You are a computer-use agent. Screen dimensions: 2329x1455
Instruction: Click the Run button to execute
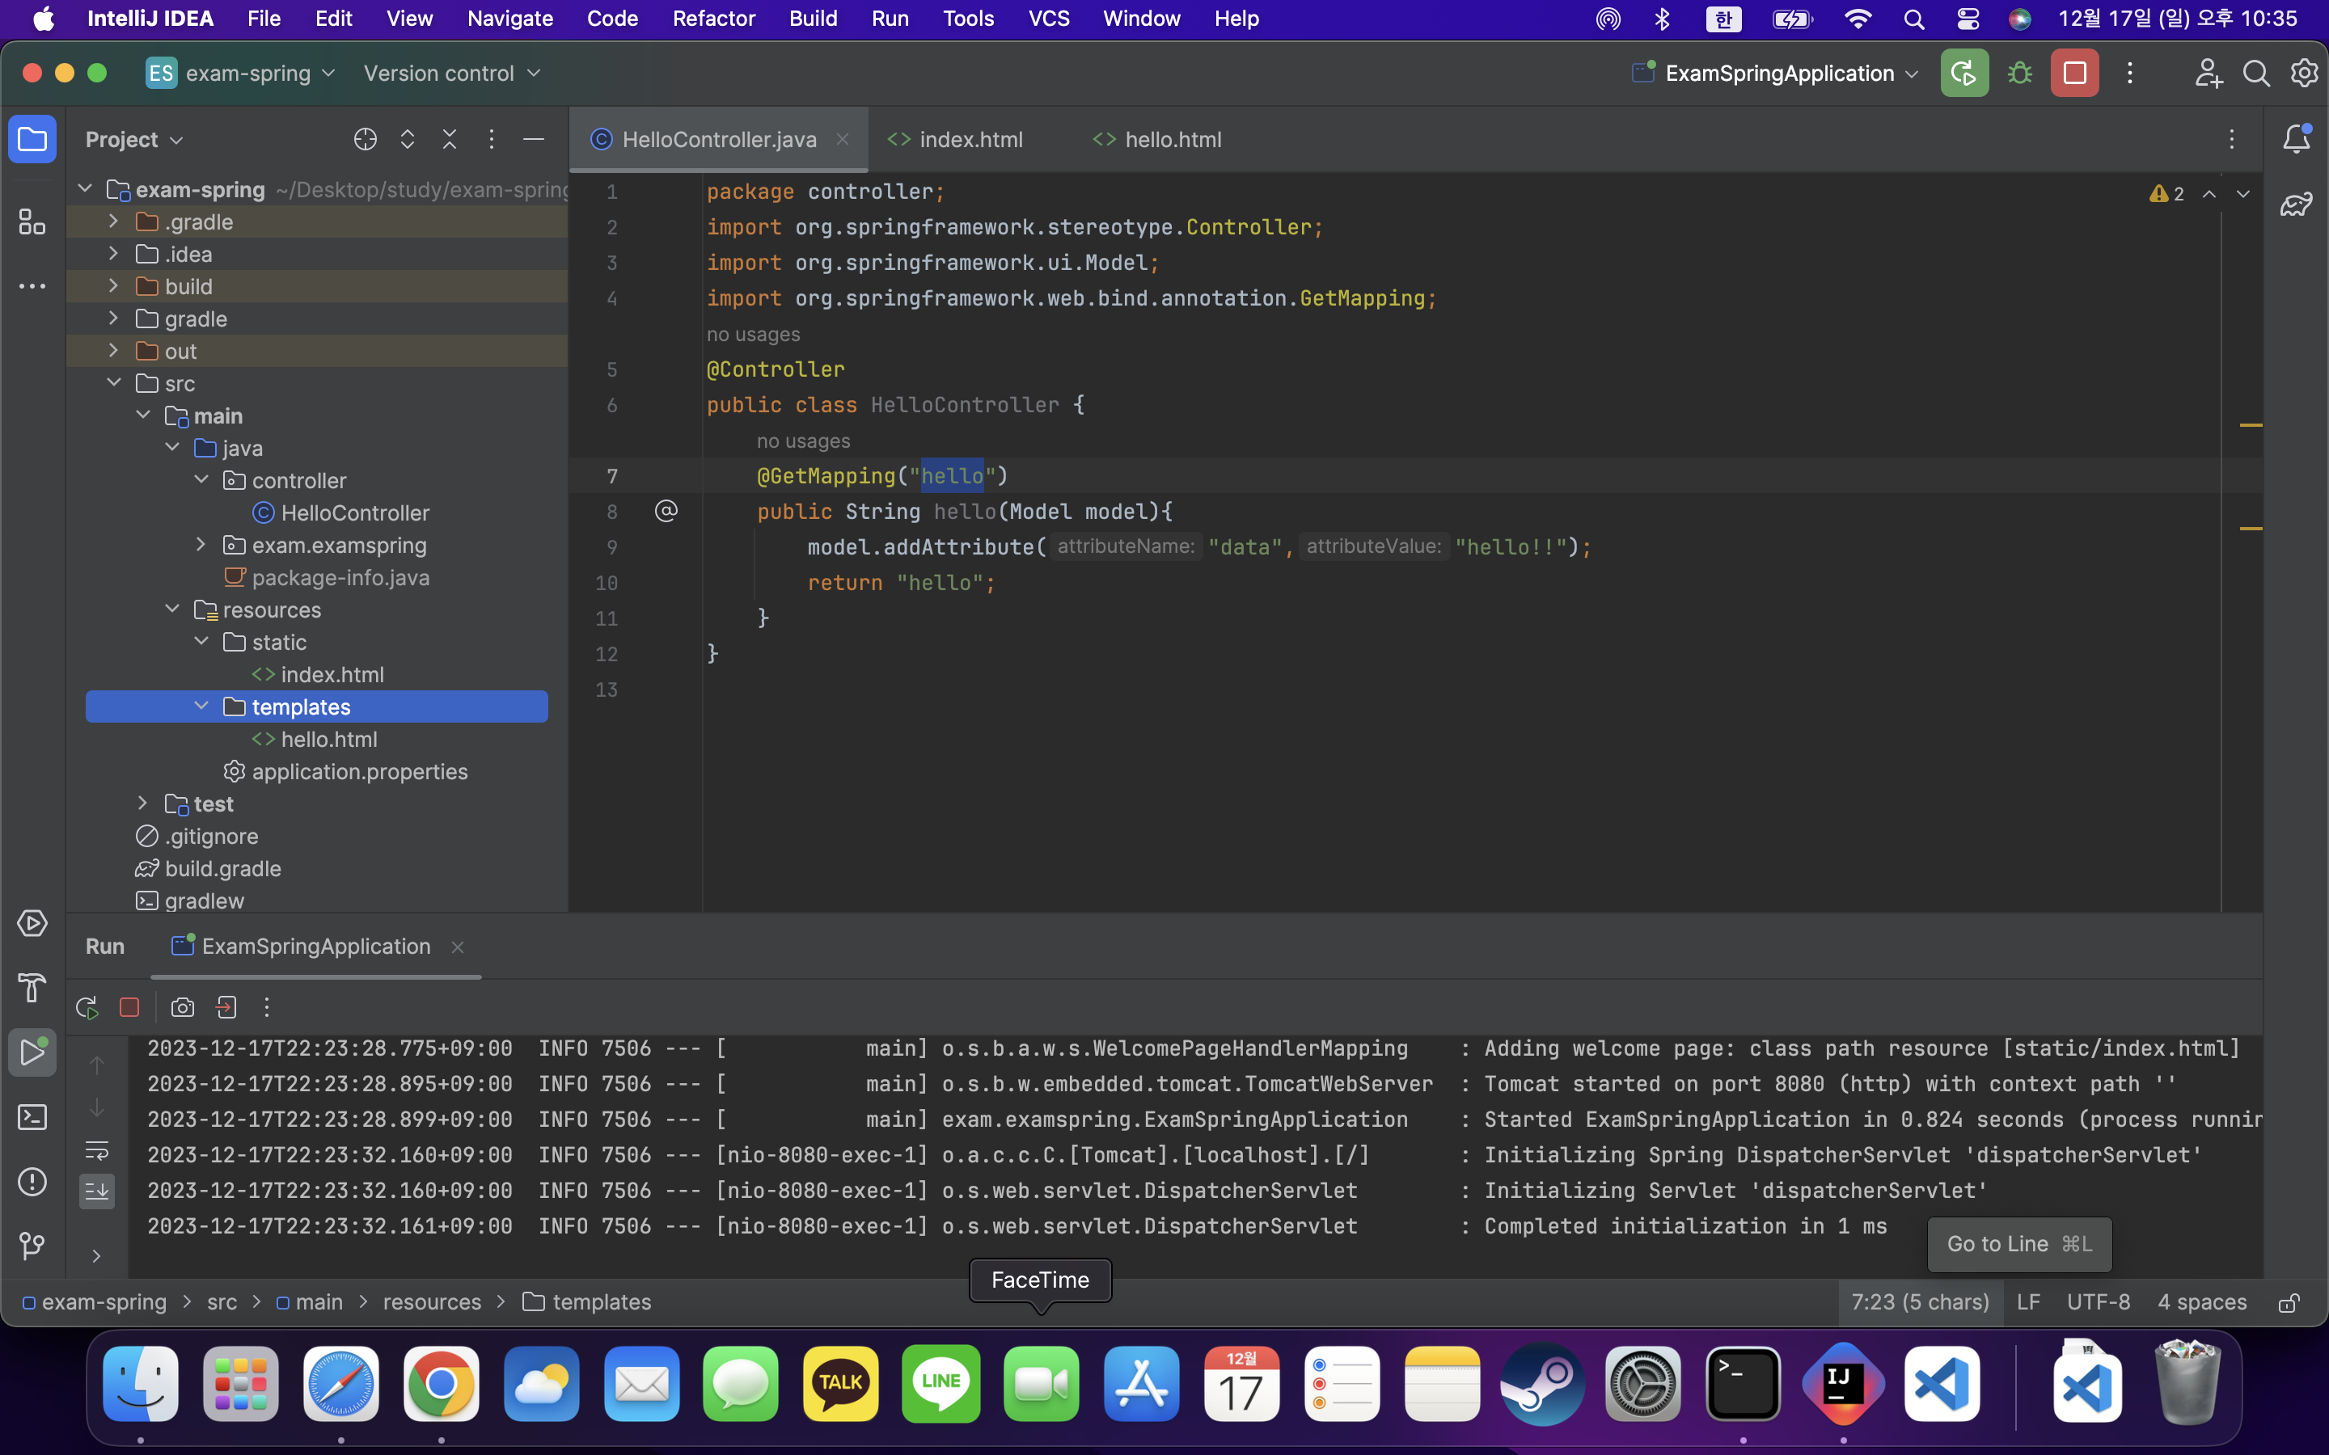pyautogui.click(x=1963, y=74)
